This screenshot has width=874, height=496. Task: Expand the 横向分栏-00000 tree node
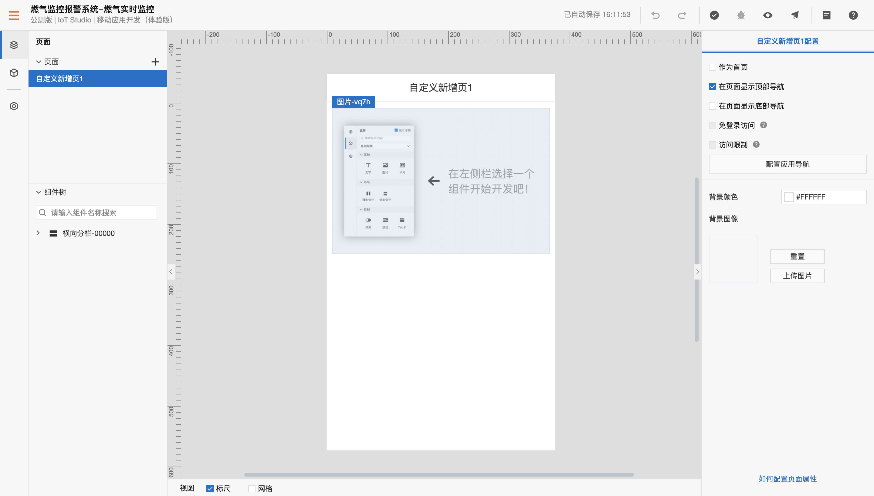point(38,233)
